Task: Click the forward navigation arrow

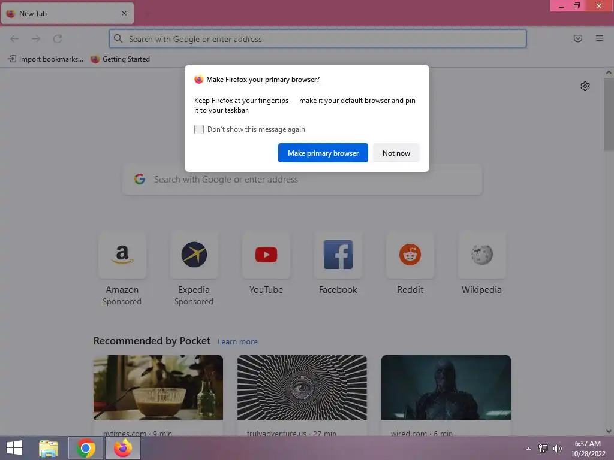Action: pos(36,38)
